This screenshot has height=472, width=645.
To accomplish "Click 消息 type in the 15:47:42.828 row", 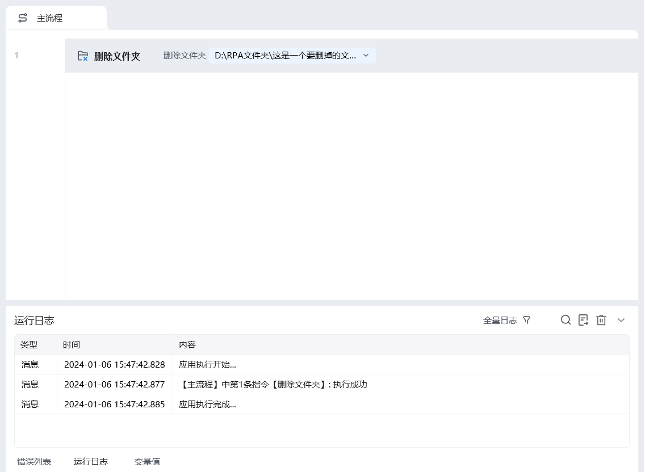I will coord(30,365).
